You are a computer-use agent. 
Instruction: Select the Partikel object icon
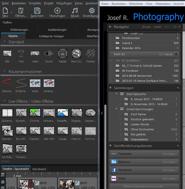90,54
